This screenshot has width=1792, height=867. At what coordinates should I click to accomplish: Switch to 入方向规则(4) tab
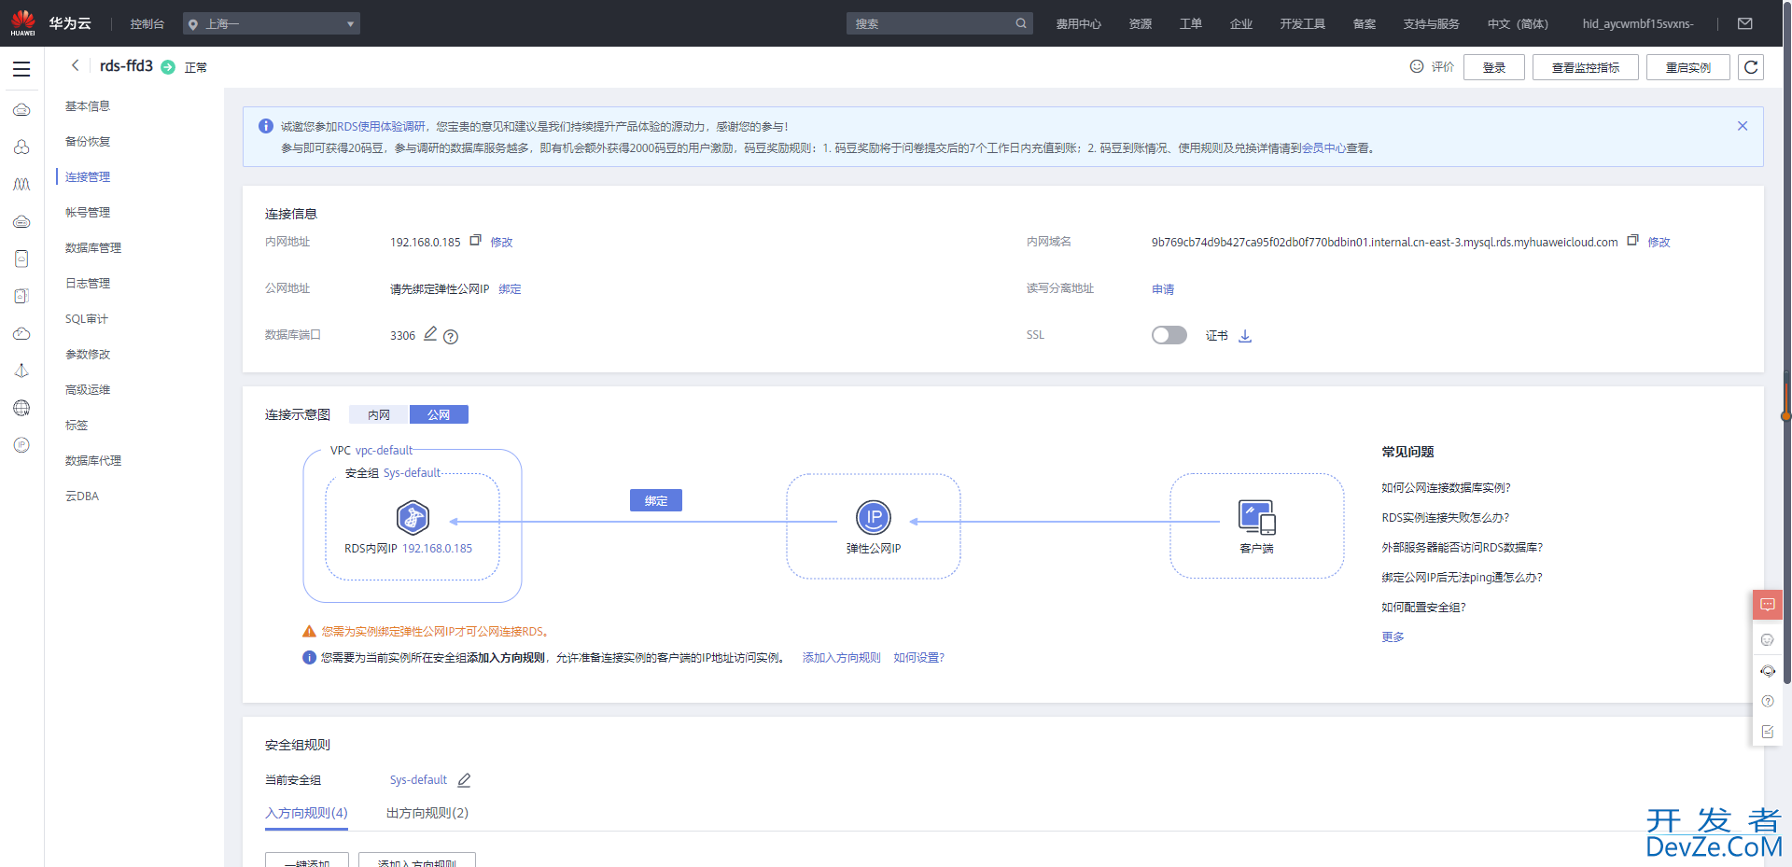point(306,813)
